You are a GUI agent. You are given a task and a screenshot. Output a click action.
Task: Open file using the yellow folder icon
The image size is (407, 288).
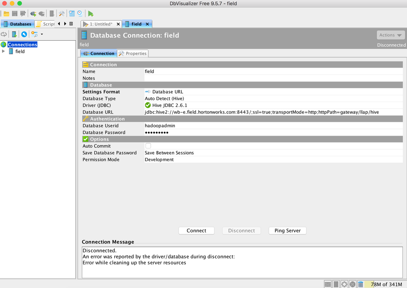[6, 14]
